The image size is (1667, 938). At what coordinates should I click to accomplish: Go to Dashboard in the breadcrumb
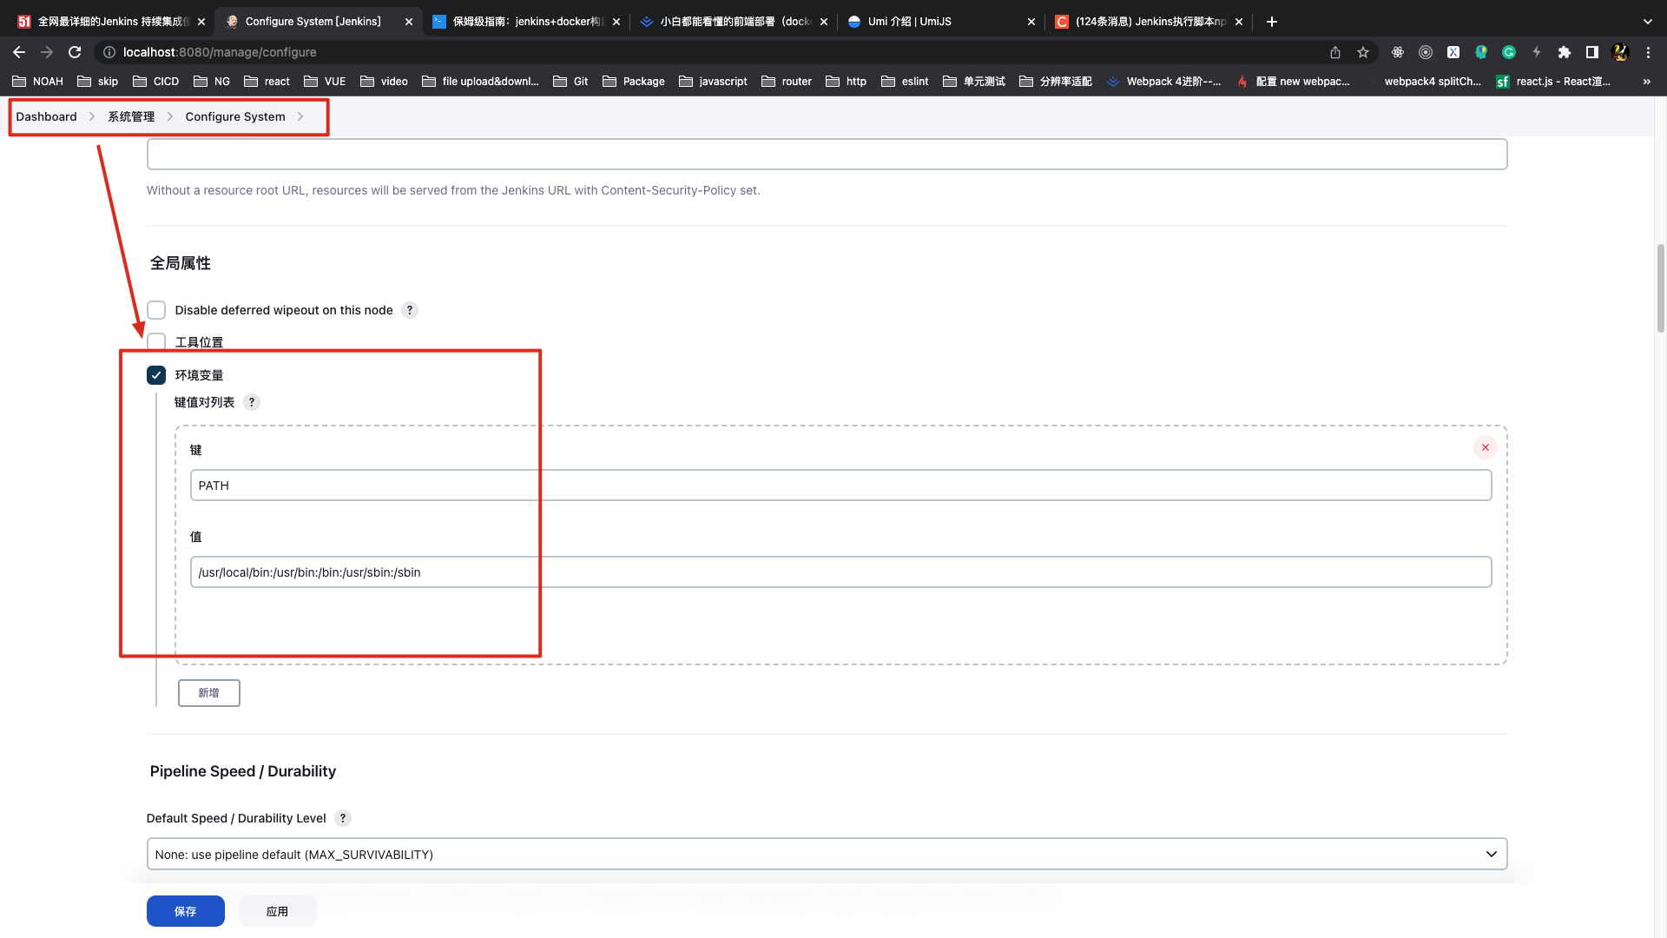[x=46, y=116]
